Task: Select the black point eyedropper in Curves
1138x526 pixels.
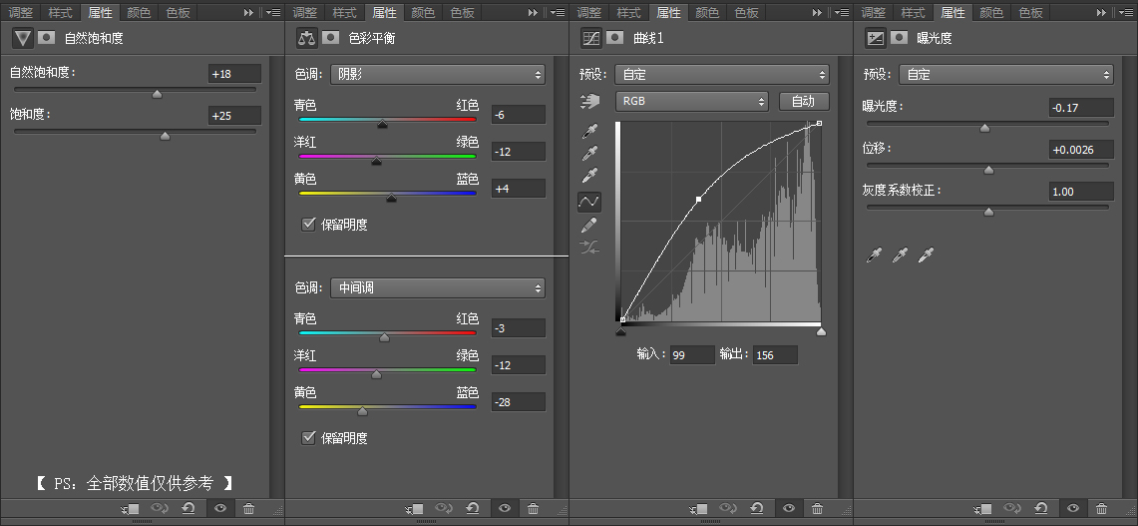Action: click(590, 131)
